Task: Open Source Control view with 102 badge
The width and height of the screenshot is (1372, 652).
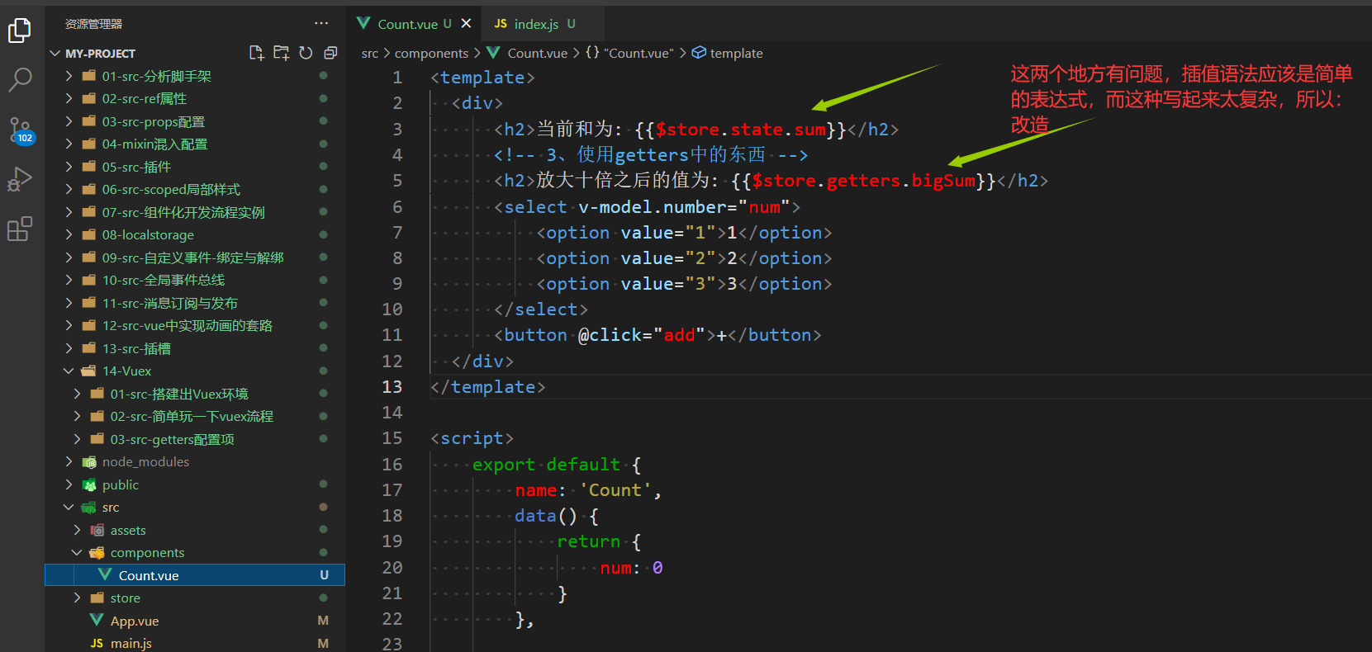Action: pos(20,130)
